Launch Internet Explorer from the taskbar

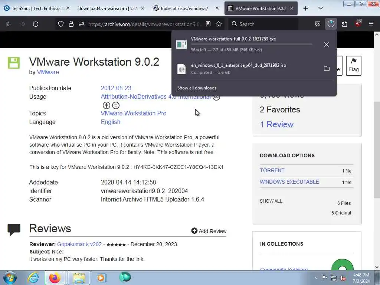click(x=33, y=278)
